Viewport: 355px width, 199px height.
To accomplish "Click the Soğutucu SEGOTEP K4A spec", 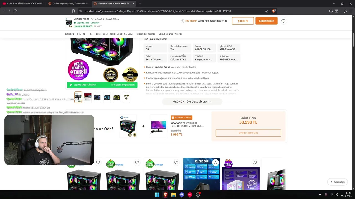I will pos(229,58).
